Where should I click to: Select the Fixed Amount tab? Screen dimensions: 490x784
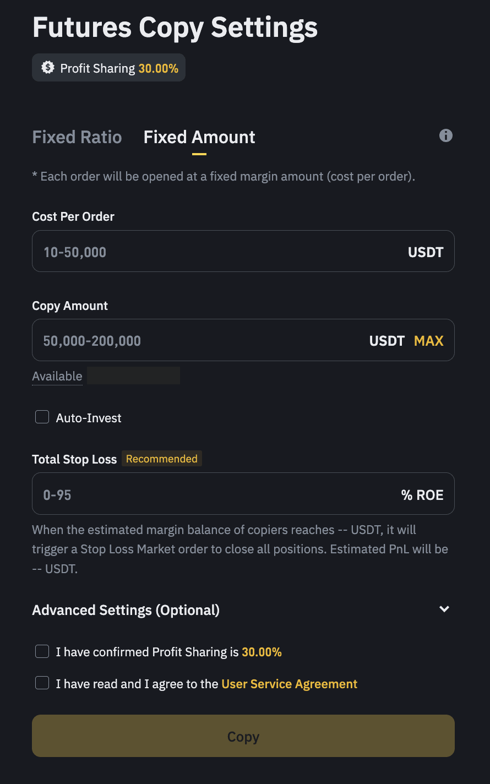(199, 137)
